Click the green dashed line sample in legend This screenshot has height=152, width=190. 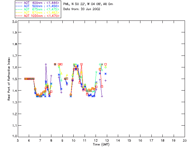pyautogui.click(x=19, y=9)
